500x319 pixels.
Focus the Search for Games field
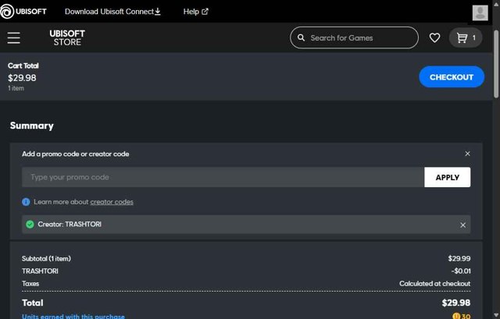click(354, 37)
